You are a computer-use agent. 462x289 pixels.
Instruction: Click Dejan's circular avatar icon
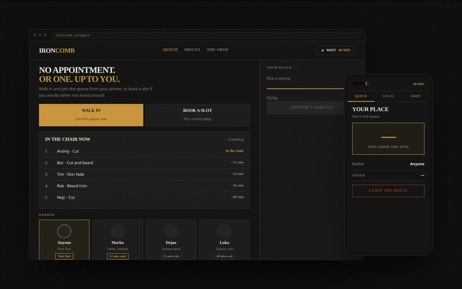click(171, 231)
